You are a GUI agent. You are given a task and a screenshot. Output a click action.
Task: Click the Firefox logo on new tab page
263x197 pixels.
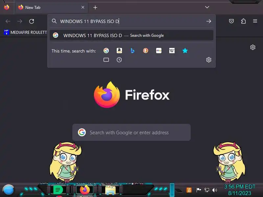[107, 95]
